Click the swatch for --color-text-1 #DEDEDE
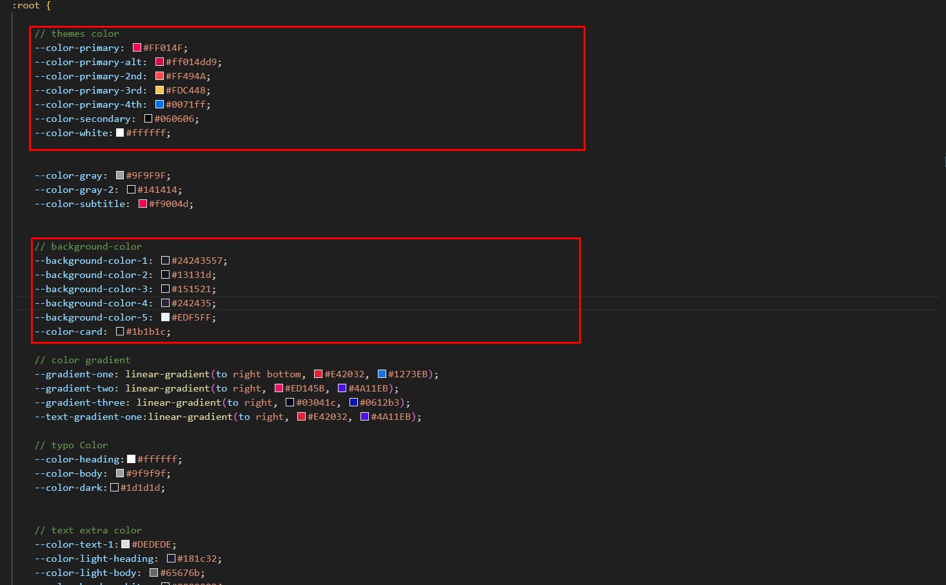 click(x=125, y=544)
